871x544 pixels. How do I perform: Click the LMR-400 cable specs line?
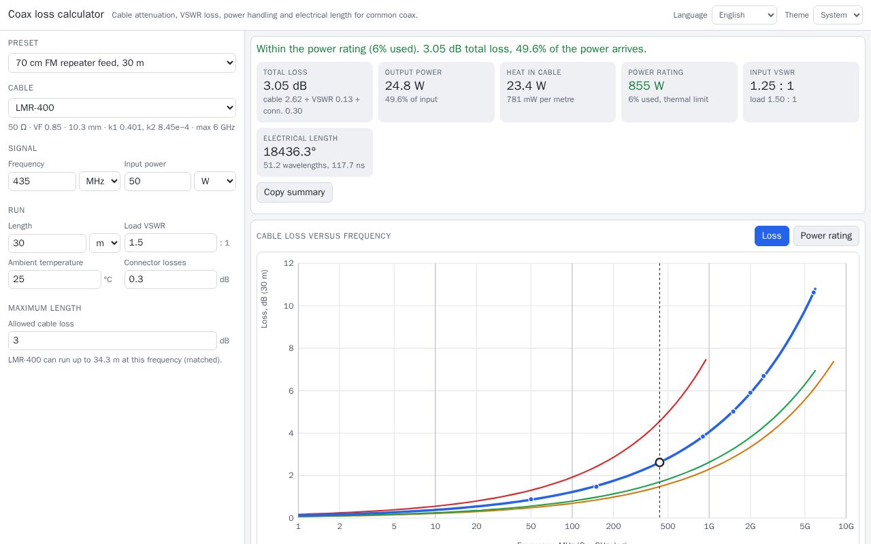pos(122,127)
